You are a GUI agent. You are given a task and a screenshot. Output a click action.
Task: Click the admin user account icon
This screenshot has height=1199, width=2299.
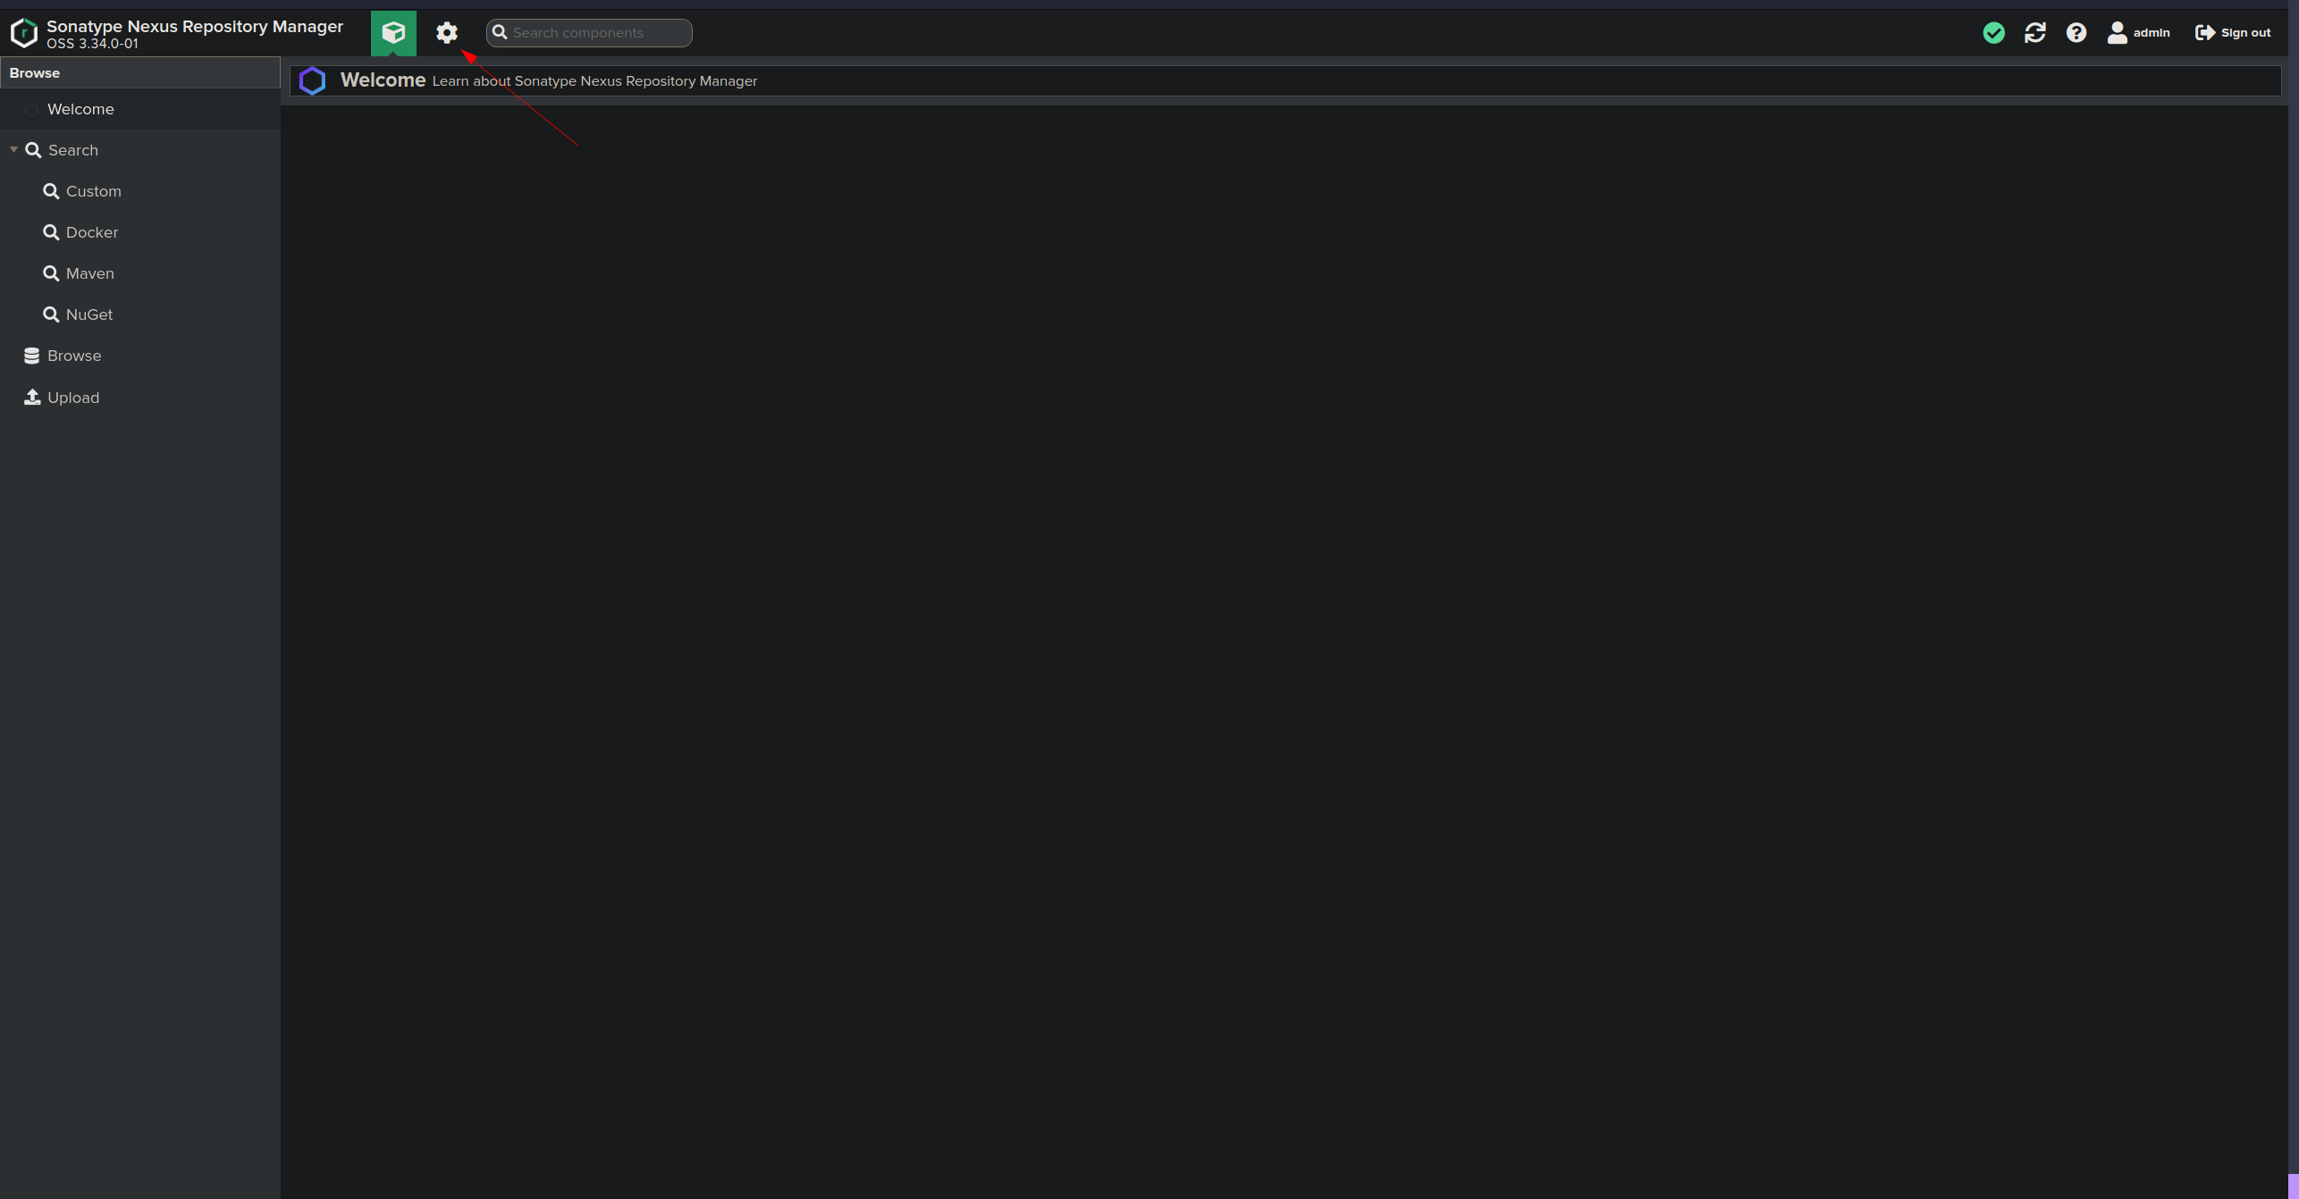pyautogui.click(x=2118, y=32)
